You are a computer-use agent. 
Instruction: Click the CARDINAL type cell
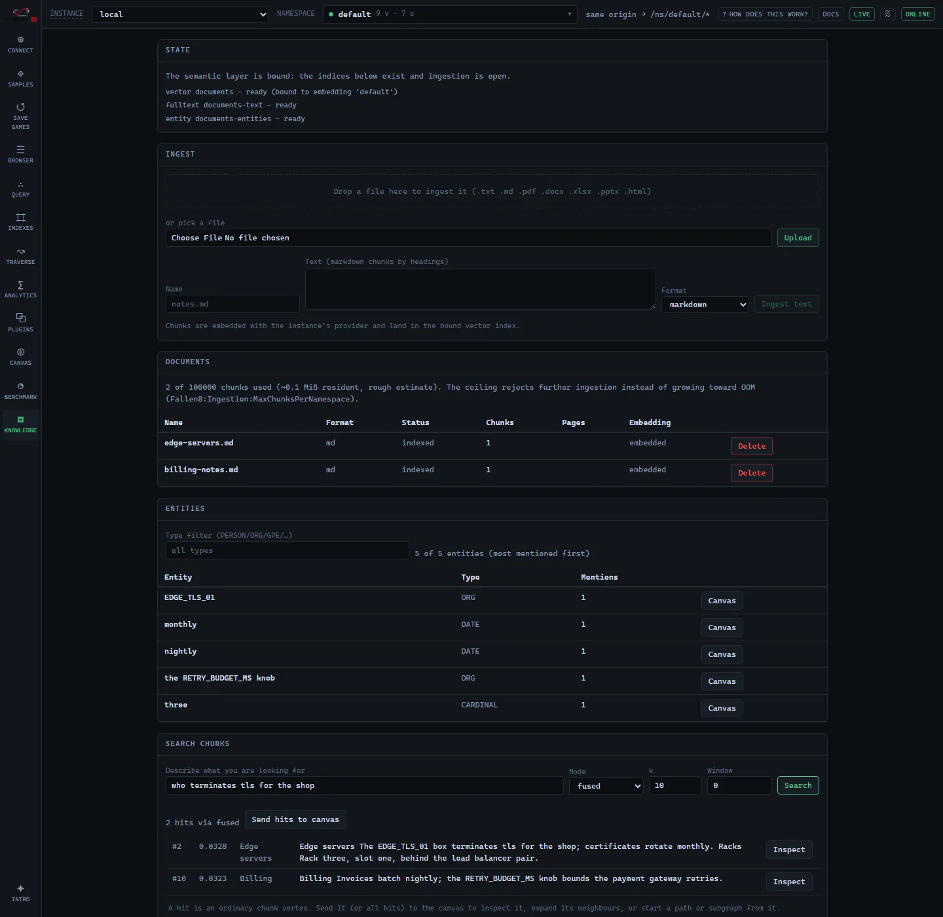point(479,705)
